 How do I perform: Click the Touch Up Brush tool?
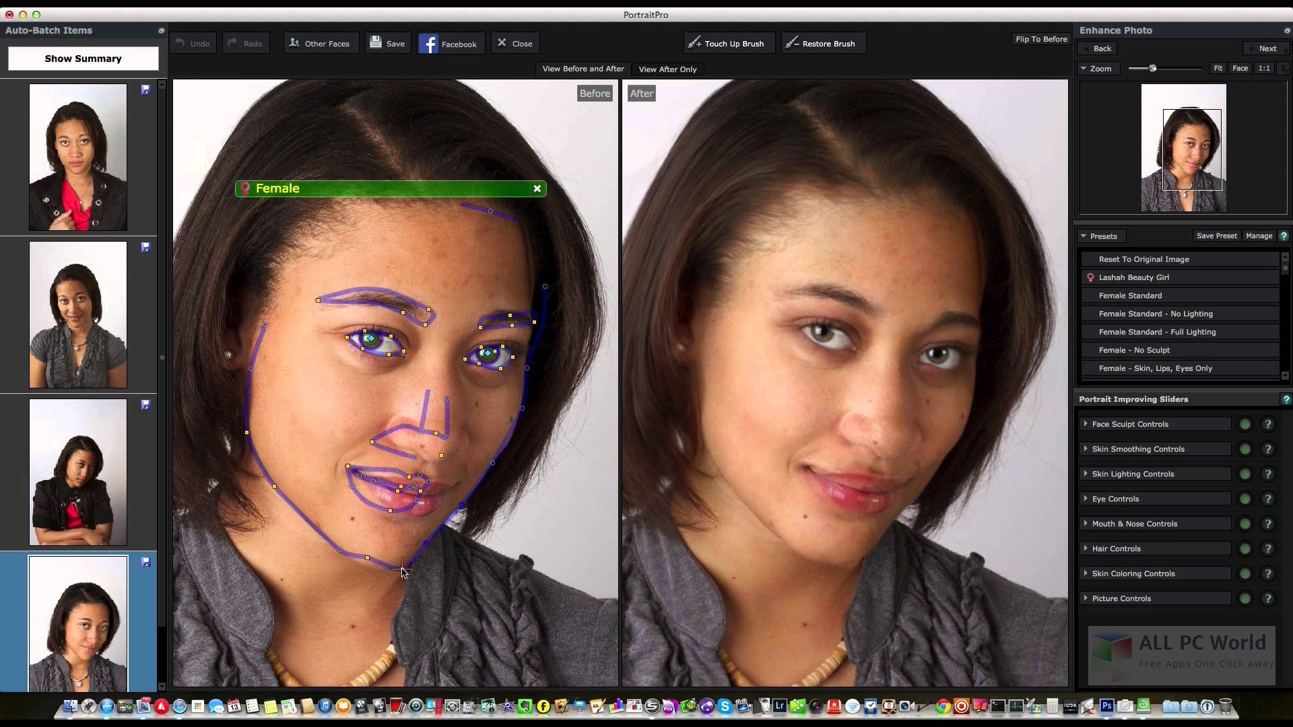[728, 44]
